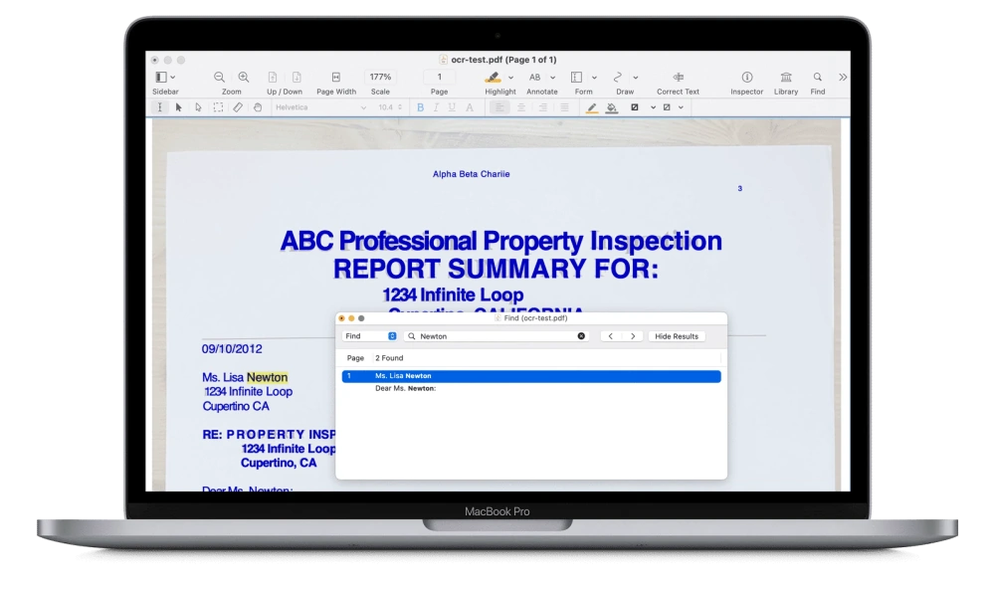Show more toolbar items overflow chevron
Image resolution: width=995 pixels, height=589 pixels.
[843, 77]
